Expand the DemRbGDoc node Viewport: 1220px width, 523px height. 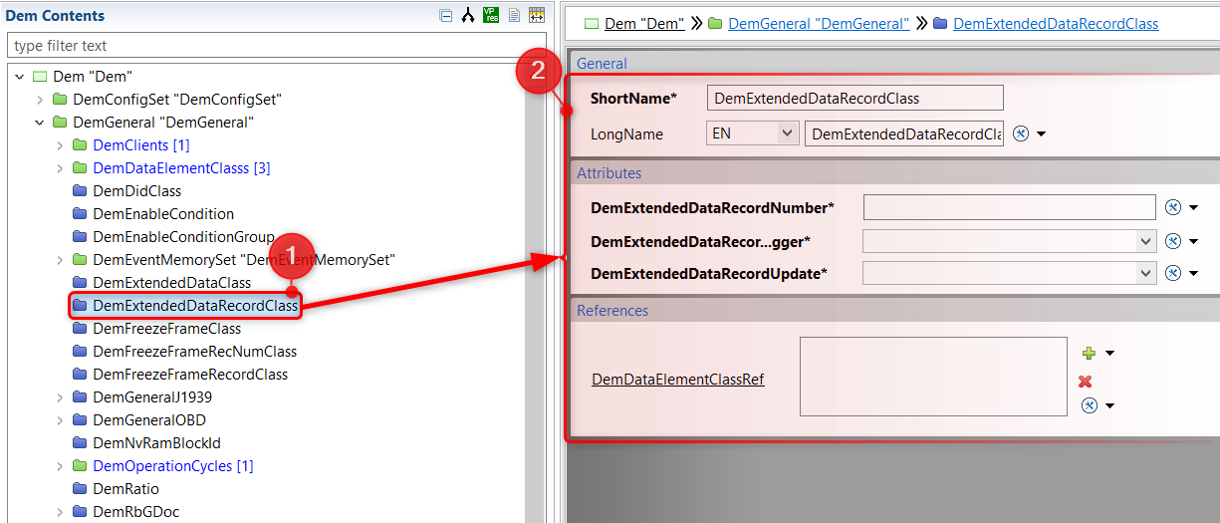click(x=60, y=512)
